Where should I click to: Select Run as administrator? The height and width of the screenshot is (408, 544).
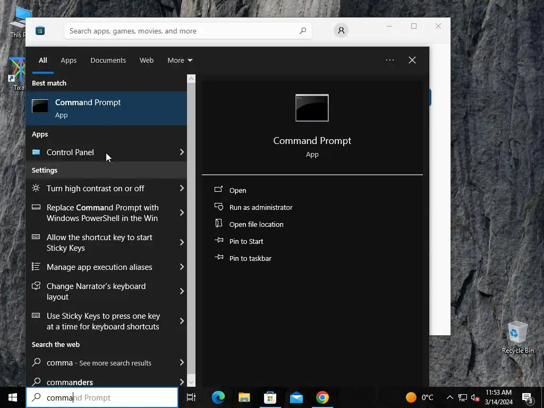261,207
